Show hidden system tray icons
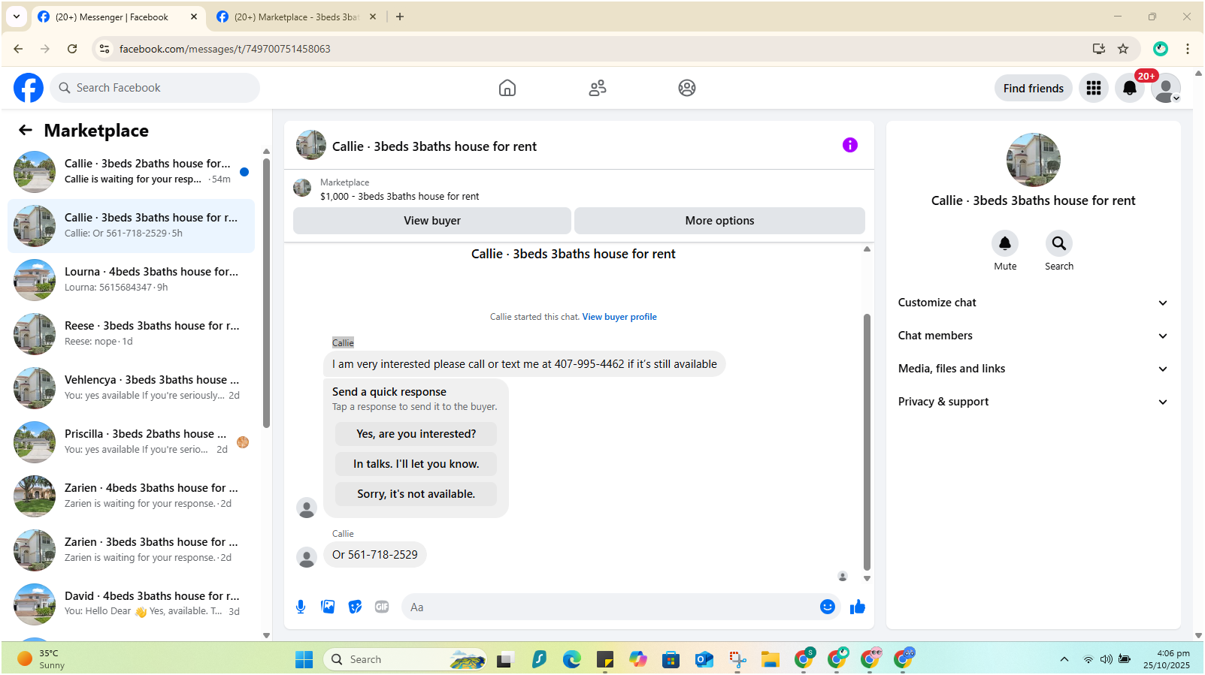This screenshot has width=1205, height=675. (1064, 659)
